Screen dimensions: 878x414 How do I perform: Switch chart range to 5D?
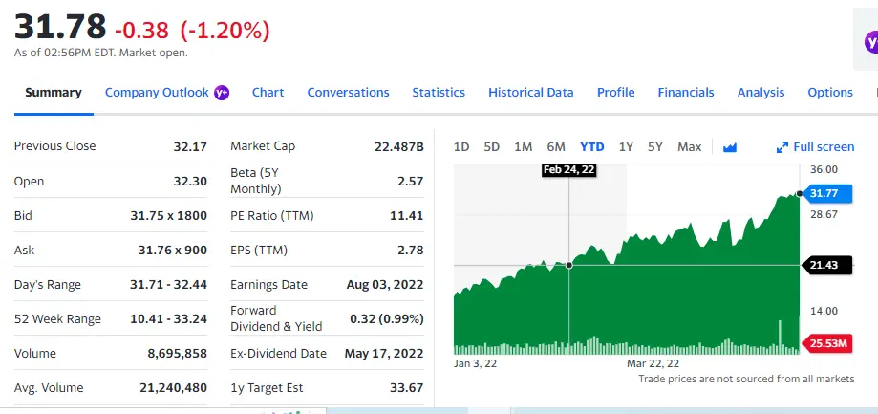(492, 147)
